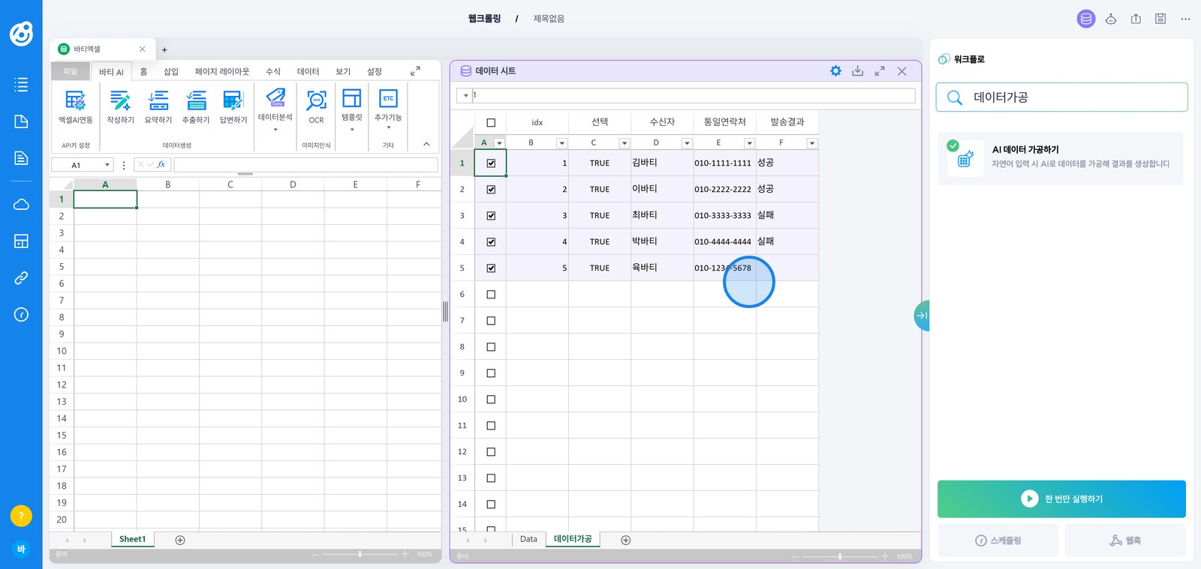1201x569 pixels.
Task: Open the 답변하기 answer tool
Action: click(233, 106)
